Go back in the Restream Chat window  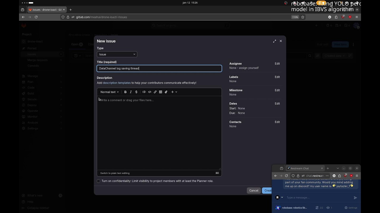pyautogui.click(x=275, y=176)
